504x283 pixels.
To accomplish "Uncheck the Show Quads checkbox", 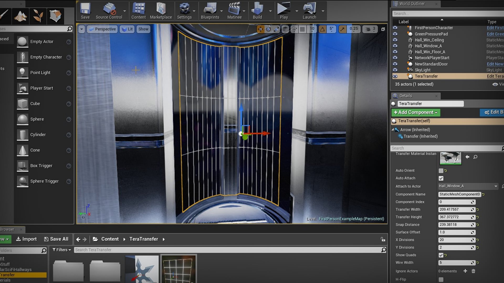I will click(x=441, y=255).
